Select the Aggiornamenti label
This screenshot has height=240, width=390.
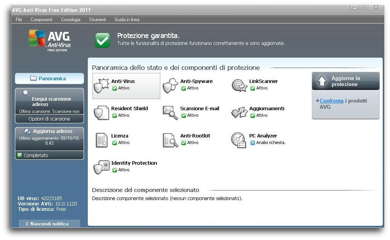pyautogui.click(x=267, y=109)
